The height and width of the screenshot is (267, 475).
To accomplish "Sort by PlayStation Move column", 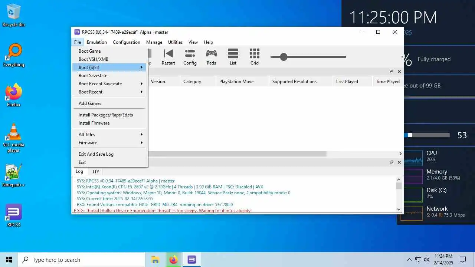I will 243,82.
